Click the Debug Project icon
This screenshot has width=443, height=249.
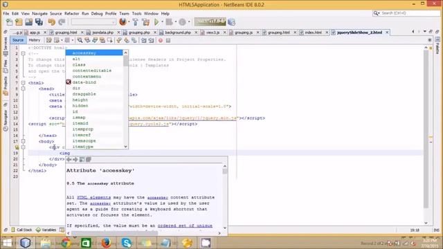(x=169, y=22)
